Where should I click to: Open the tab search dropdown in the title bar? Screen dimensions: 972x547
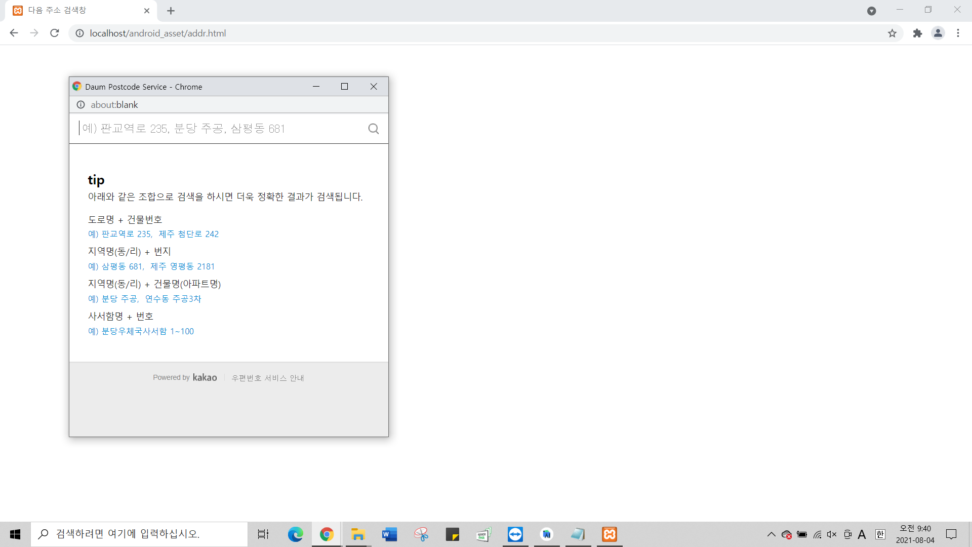871,11
